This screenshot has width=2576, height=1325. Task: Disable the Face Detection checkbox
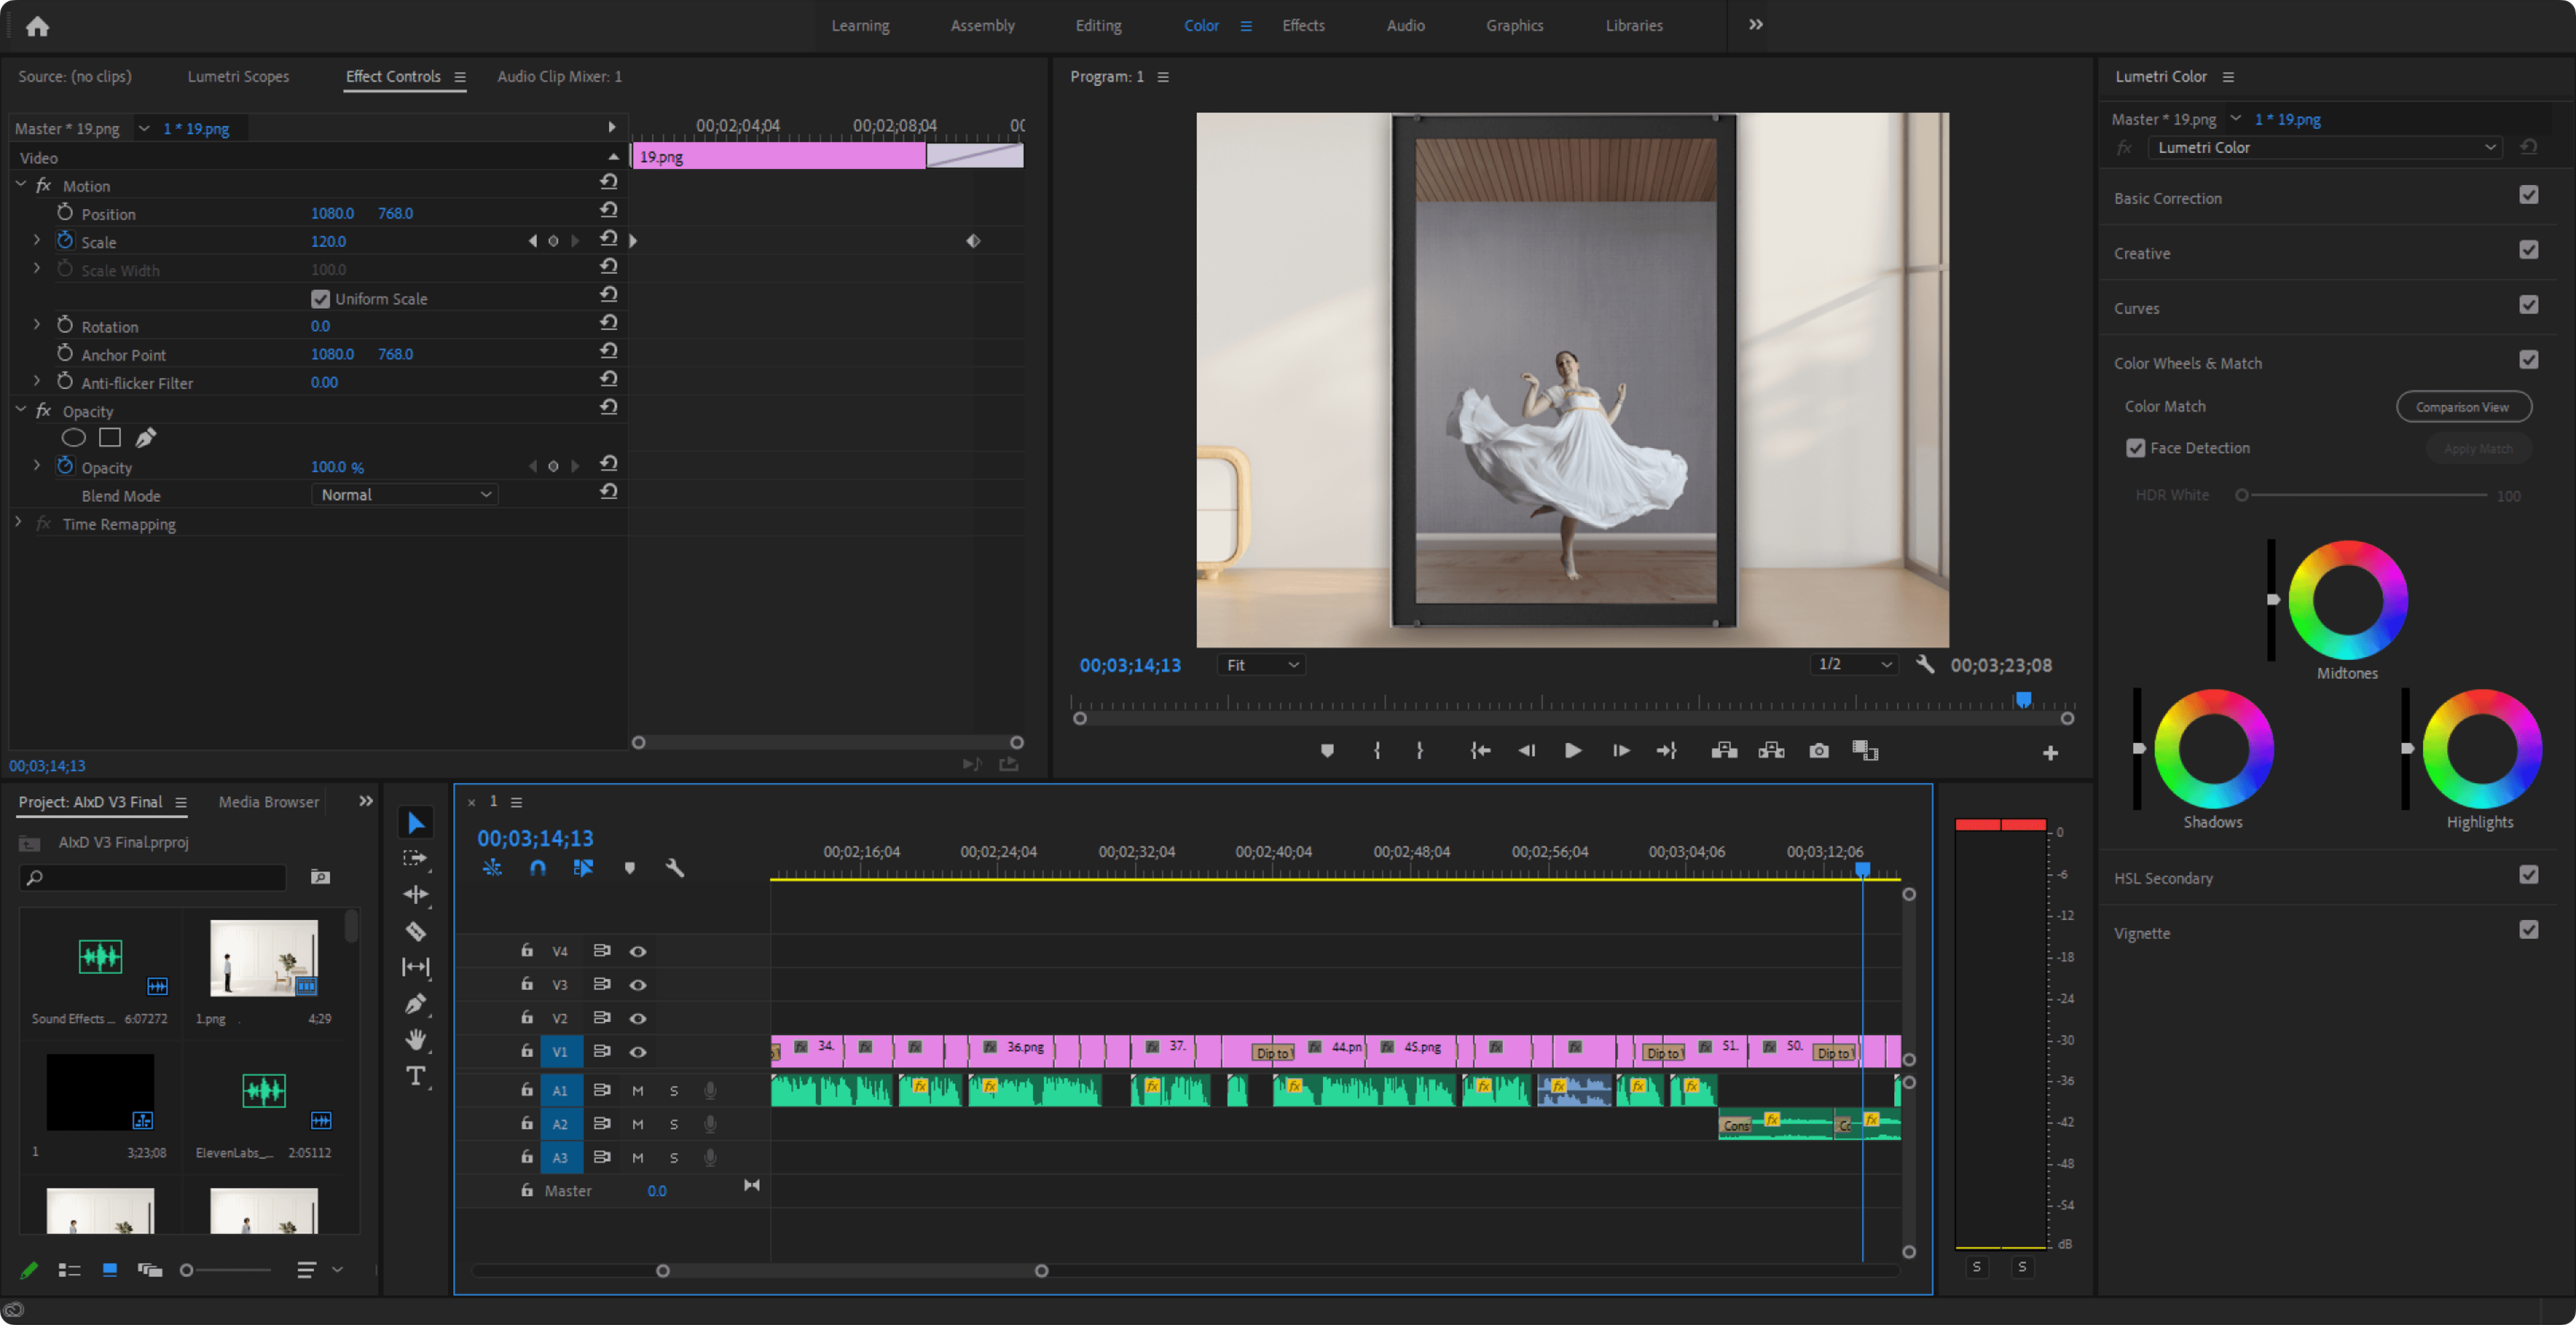tap(2135, 448)
